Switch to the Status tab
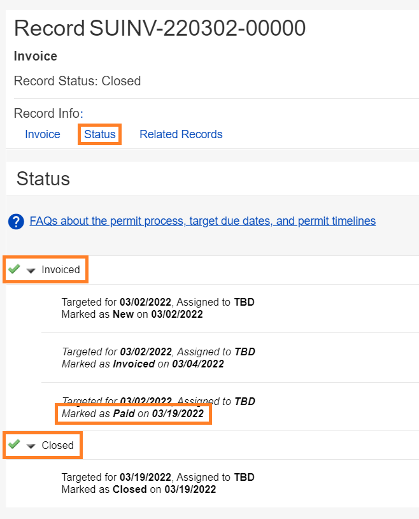Viewport: 419px width, 519px height. pos(100,134)
